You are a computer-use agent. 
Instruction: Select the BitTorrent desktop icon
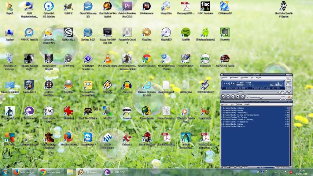(29, 113)
